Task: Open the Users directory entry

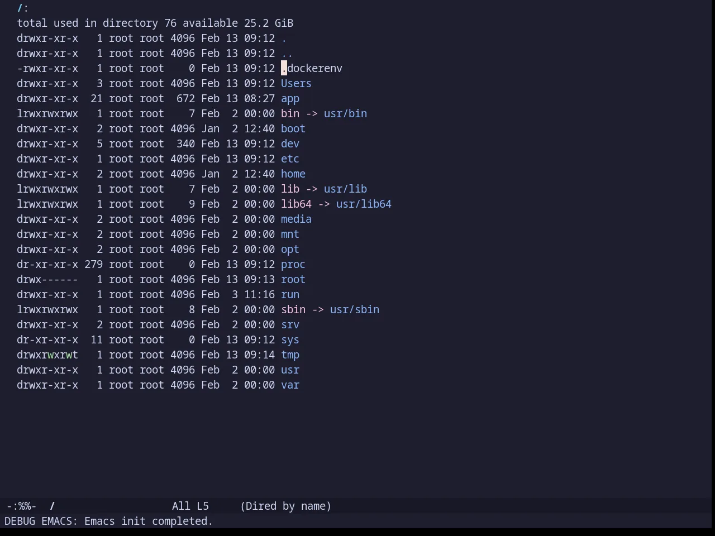Action: [296, 83]
